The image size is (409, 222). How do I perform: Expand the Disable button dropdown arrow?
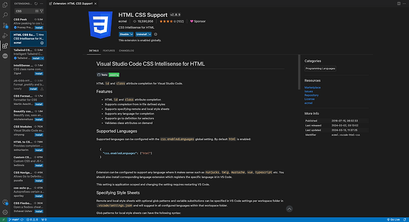[131, 34]
